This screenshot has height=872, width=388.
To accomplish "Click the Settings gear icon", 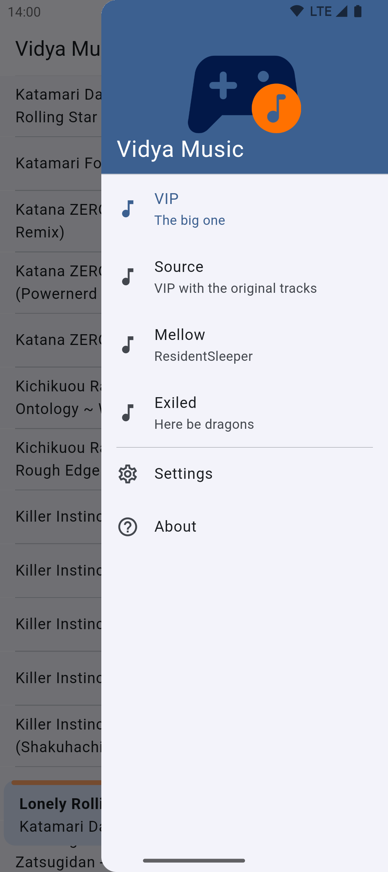I will [x=128, y=474].
